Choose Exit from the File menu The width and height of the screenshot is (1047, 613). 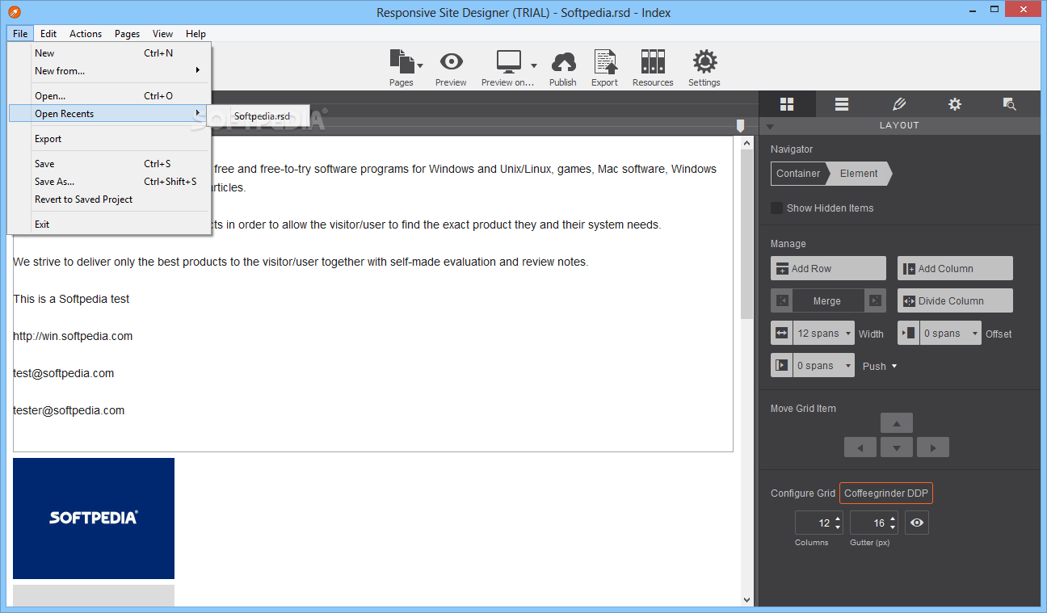point(111,224)
